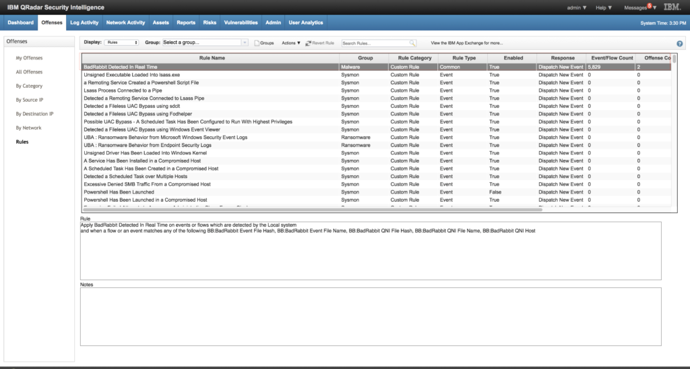Open Messages notification badge
Image resolution: width=690 pixels, height=369 pixels.
pos(649,5)
